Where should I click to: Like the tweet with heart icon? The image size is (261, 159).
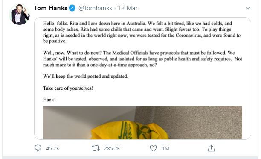coord(153,148)
